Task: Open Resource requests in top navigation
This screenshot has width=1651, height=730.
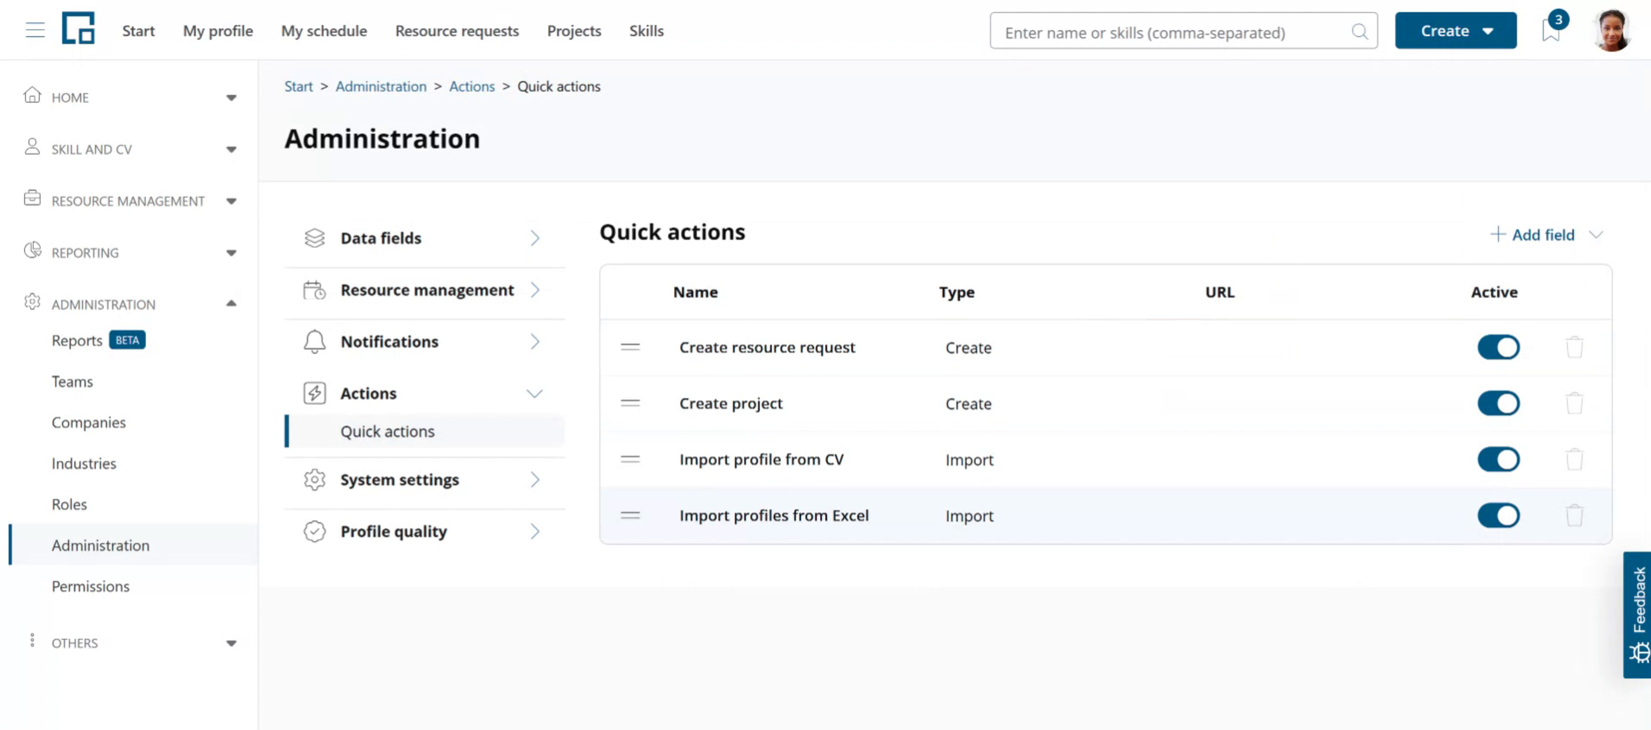Action: (x=457, y=31)
